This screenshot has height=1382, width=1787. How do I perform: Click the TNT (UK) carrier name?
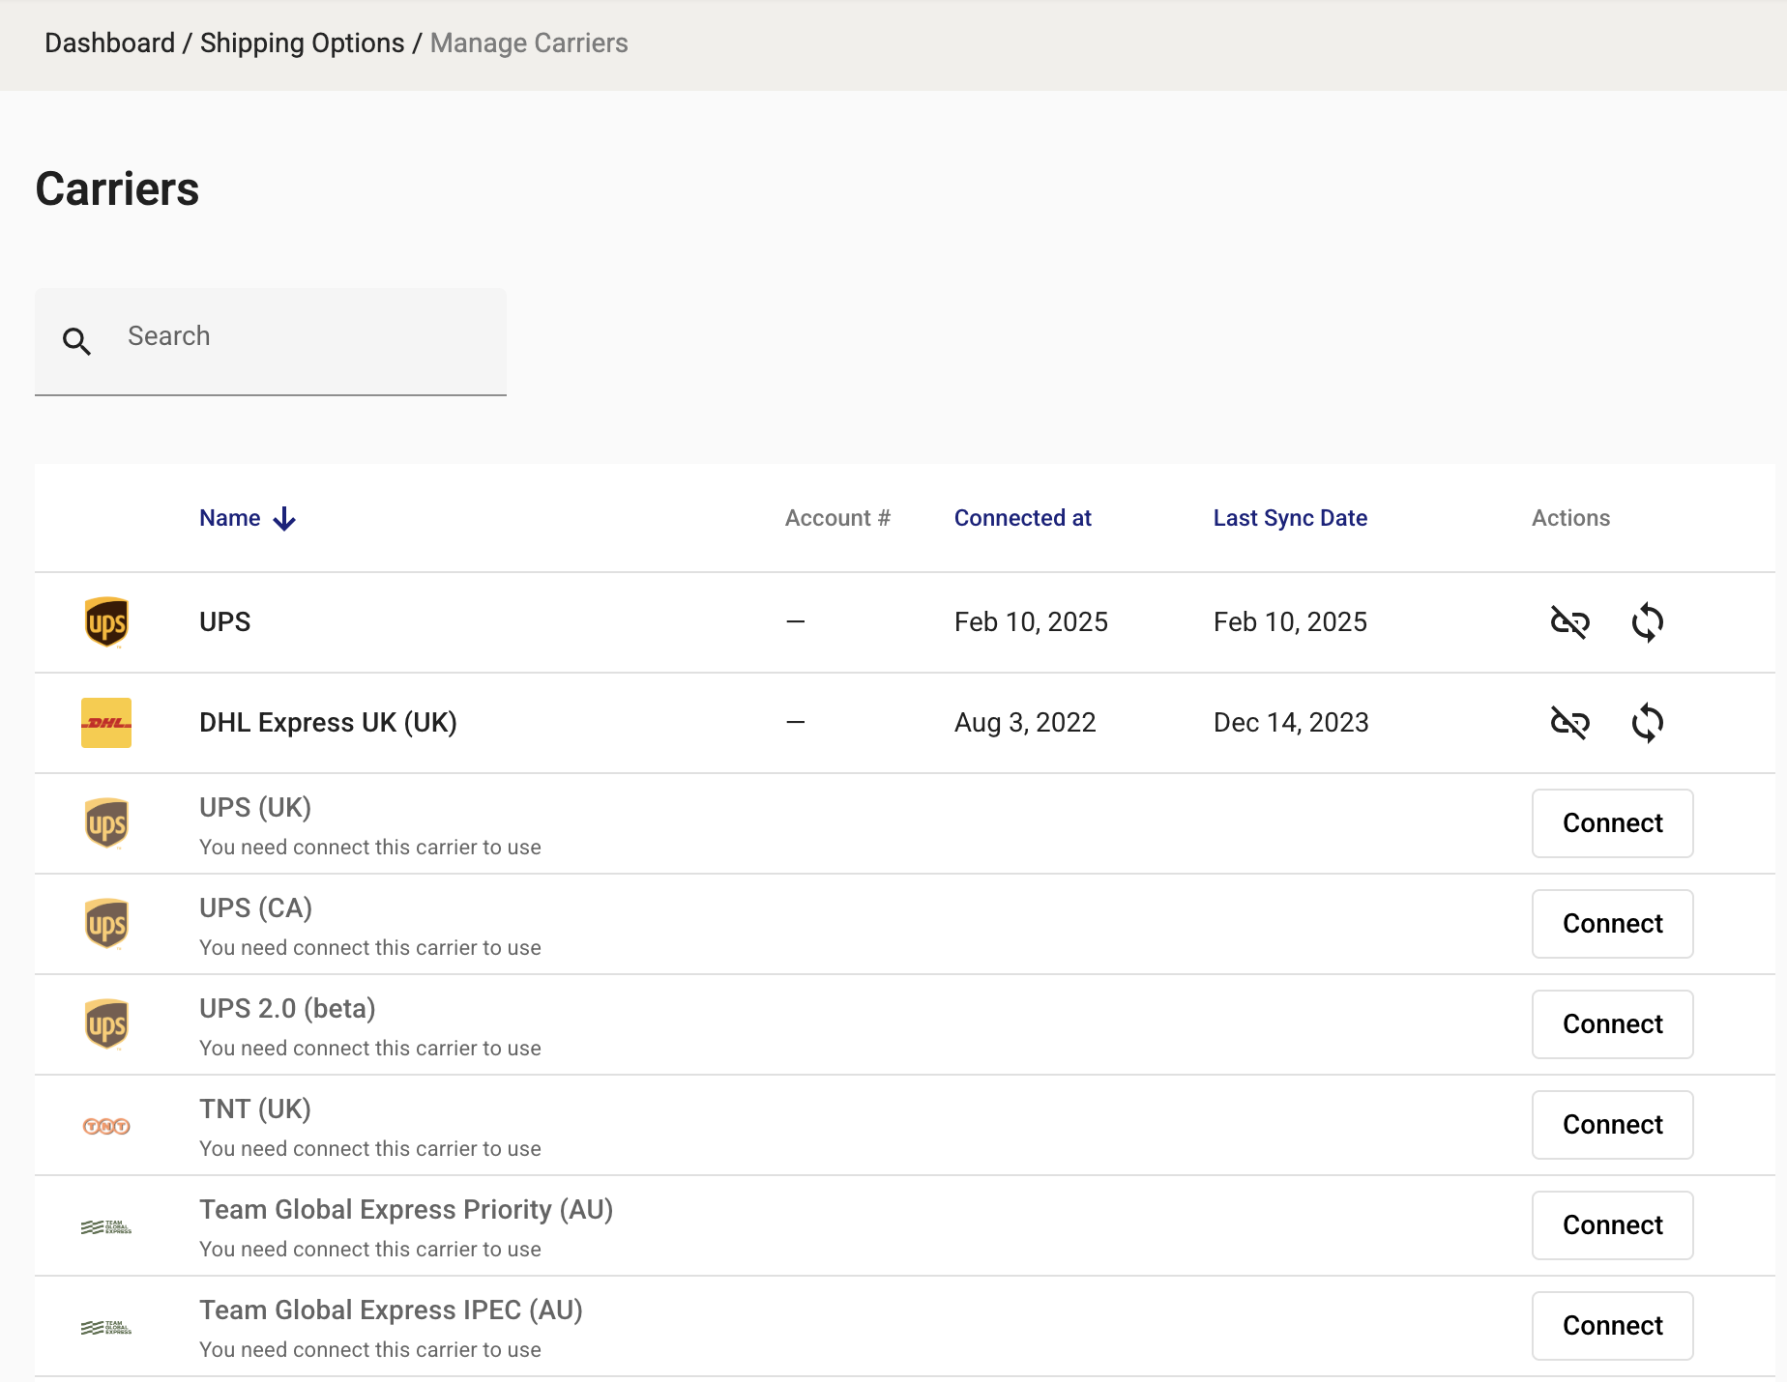click(x=255, y=1109)
